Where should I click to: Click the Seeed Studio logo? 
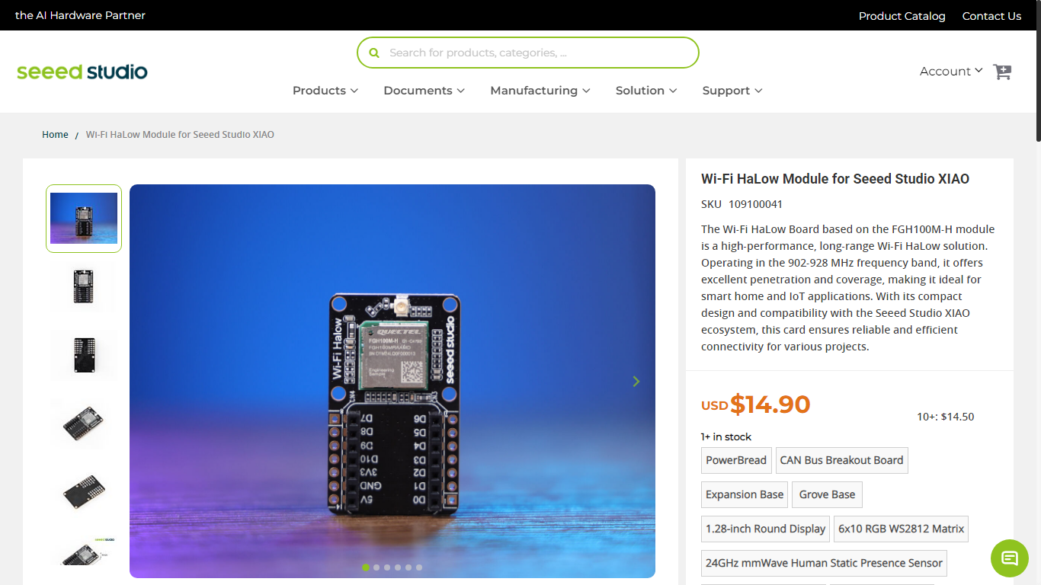click(x=82, y=72)
